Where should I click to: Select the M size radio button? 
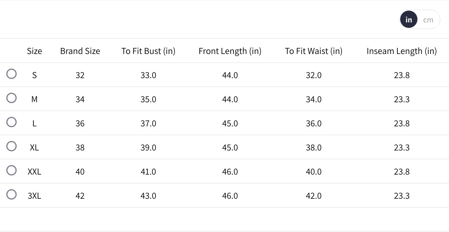11,98
